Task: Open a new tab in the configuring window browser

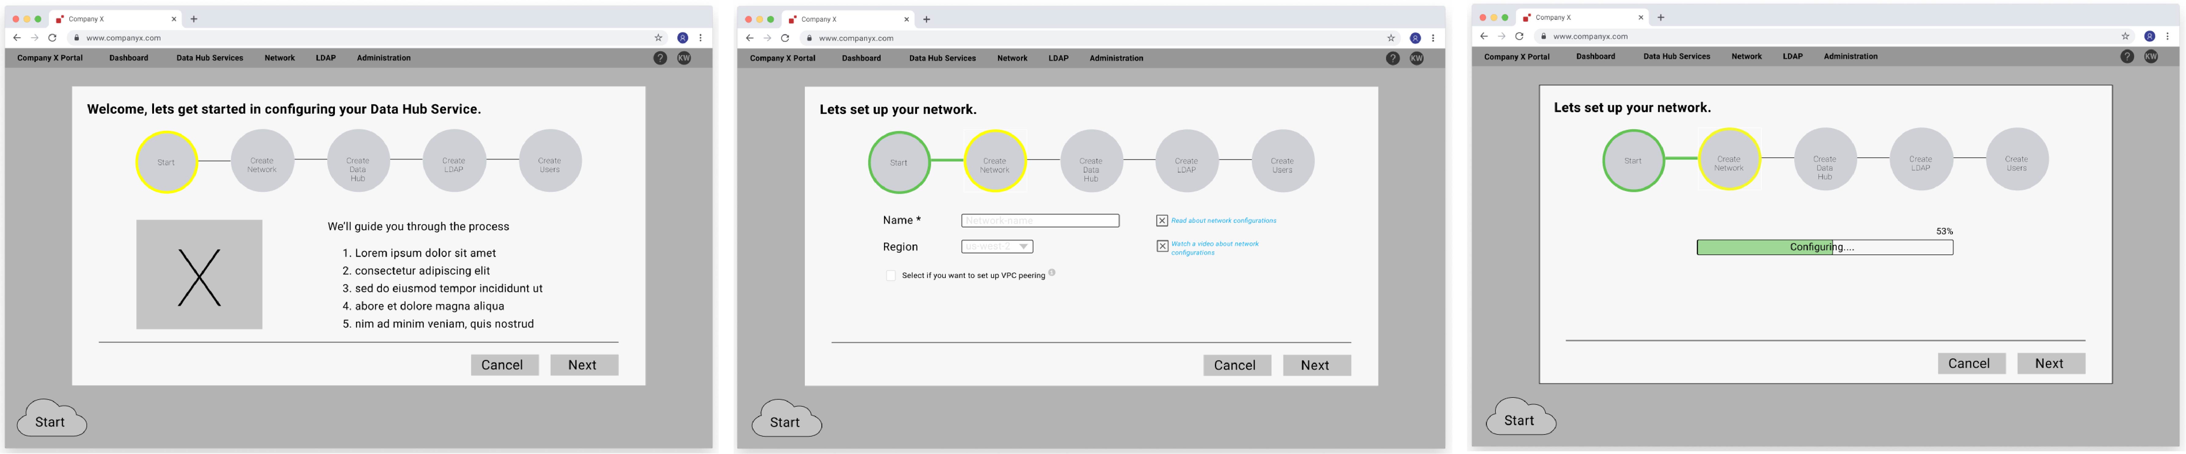Action: pos(1661,17)
